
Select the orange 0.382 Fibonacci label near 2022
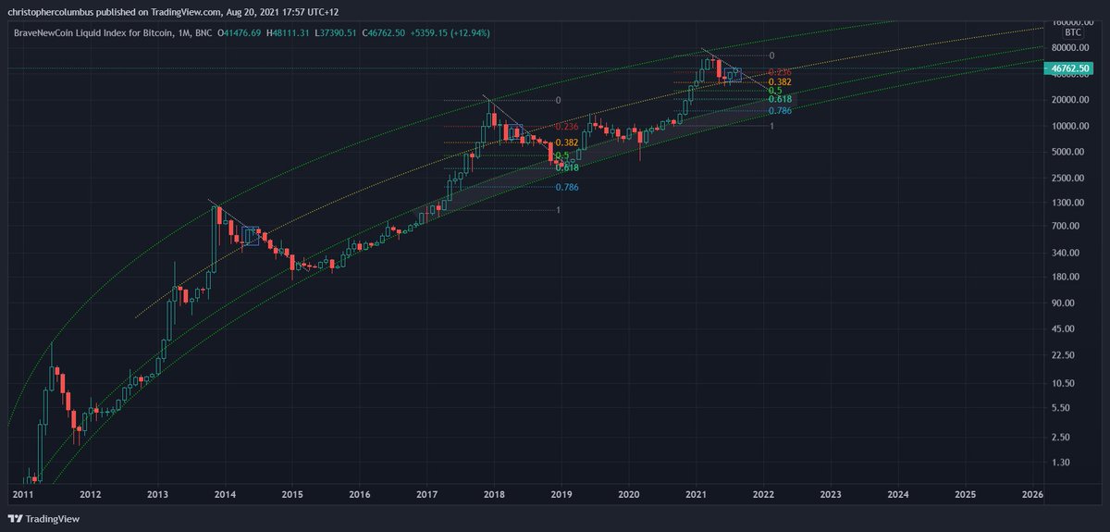click(x=780, y=82)
